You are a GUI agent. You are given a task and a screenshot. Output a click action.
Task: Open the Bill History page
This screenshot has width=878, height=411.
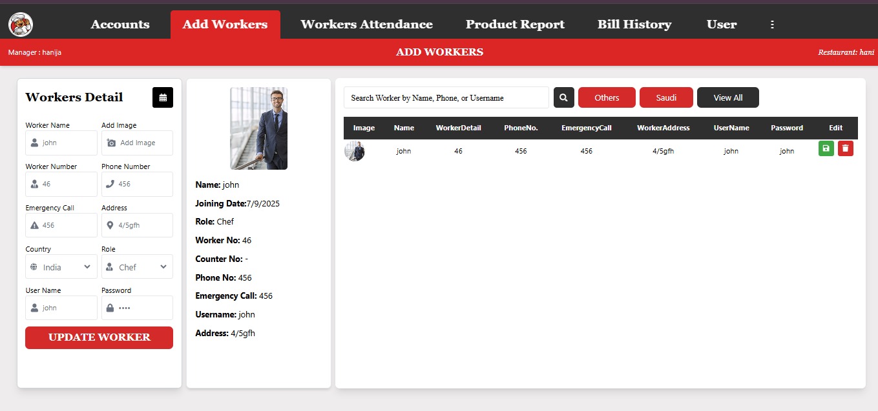point(634,24)
